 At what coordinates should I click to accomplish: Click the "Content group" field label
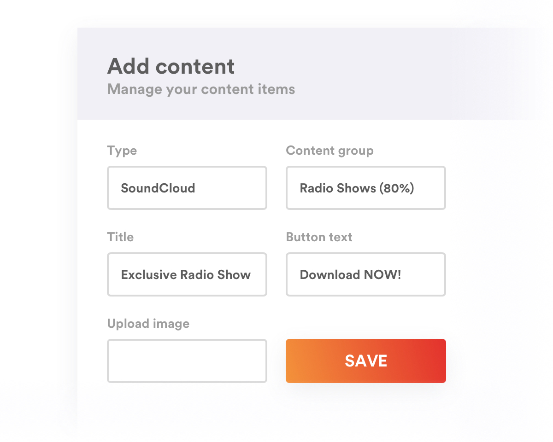coord(329,151)
